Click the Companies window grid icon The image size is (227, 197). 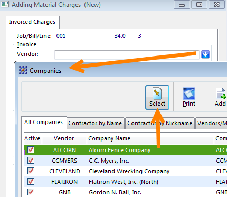23,70
